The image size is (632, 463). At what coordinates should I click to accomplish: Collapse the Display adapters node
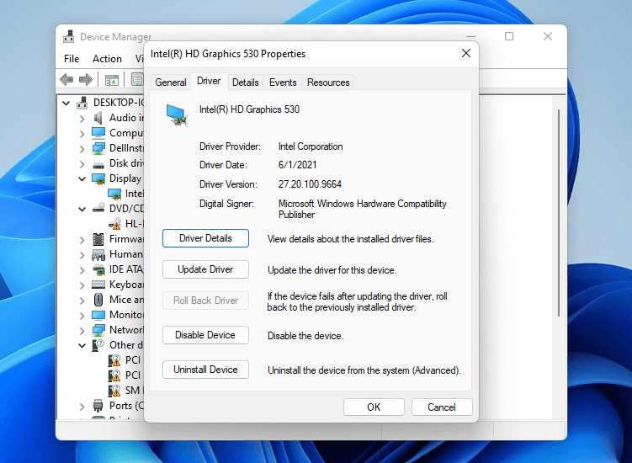click(82, 178)
